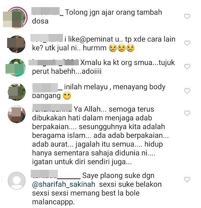View avatar of 'Ya Allah' commenter

pos(16,114)
